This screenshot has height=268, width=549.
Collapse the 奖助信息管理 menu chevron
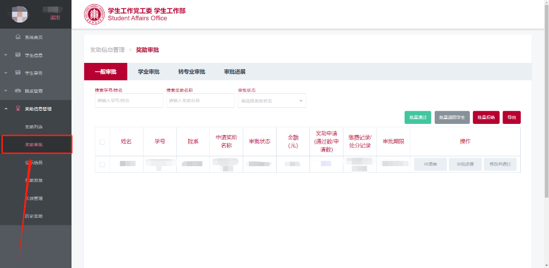(6, 109)
